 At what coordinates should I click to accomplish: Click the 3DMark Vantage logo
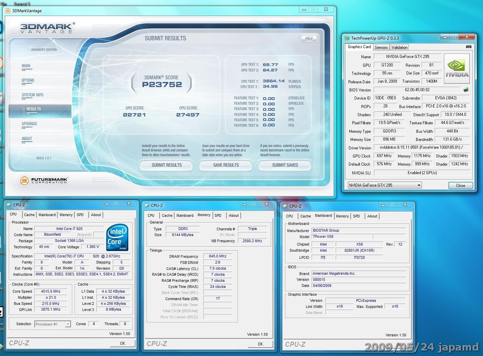coord(47,28)
